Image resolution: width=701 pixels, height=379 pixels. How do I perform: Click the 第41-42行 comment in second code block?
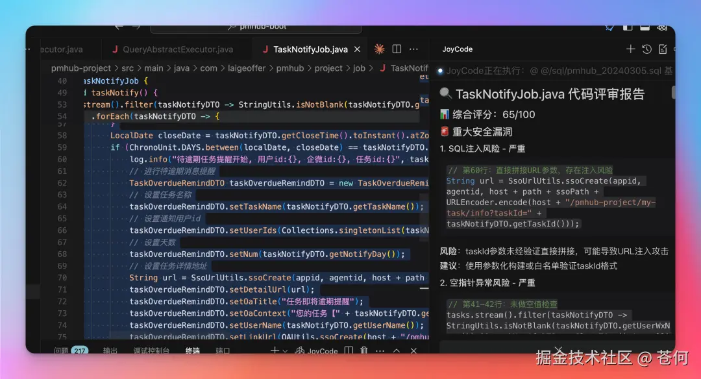click(502, 304)
